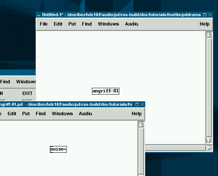Open Put menu in Untitled-1 window
The width and height of the screenshot is (218, 176).
tap(72, 24)
